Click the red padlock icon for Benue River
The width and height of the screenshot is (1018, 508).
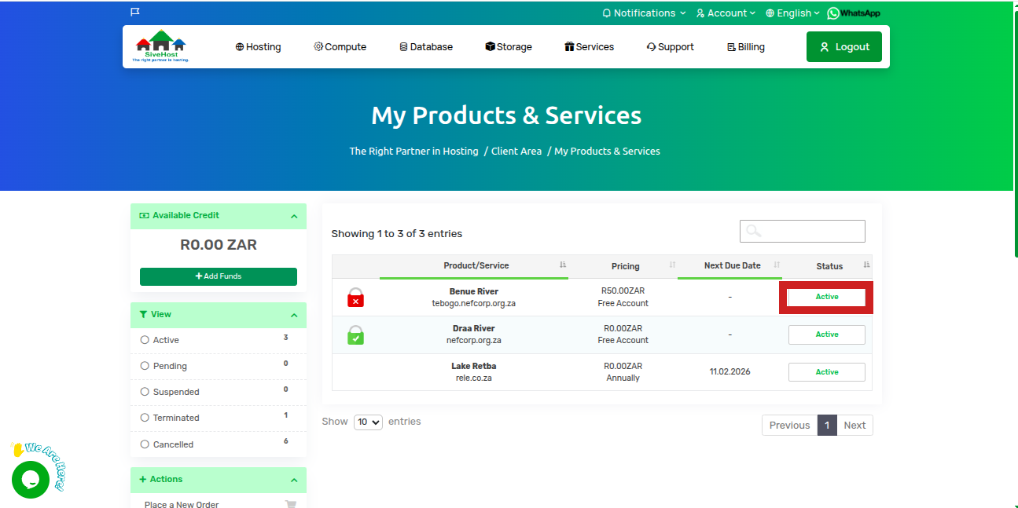click(355, 298)
